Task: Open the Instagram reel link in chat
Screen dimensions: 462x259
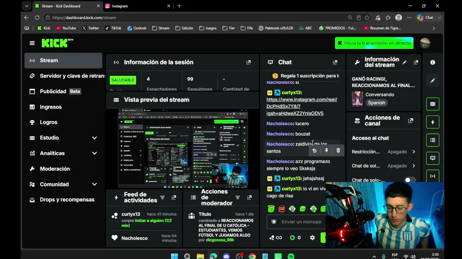Action: (302, 106)
